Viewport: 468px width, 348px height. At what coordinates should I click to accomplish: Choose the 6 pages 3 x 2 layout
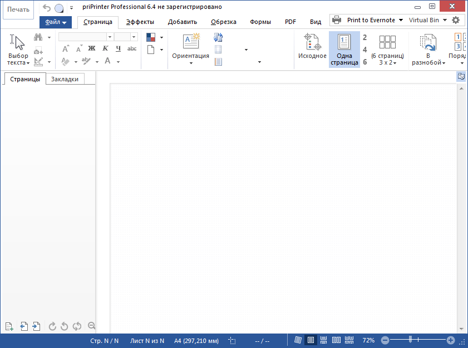click(x=387, y=49)
